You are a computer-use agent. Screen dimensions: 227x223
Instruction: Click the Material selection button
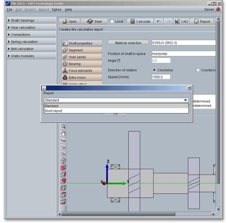(x=128, y=43)
